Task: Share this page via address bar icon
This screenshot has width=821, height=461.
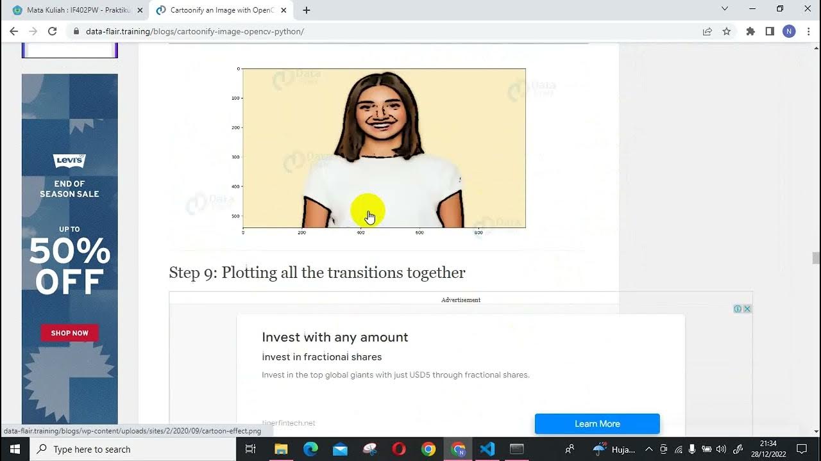Action: point(707,31)
